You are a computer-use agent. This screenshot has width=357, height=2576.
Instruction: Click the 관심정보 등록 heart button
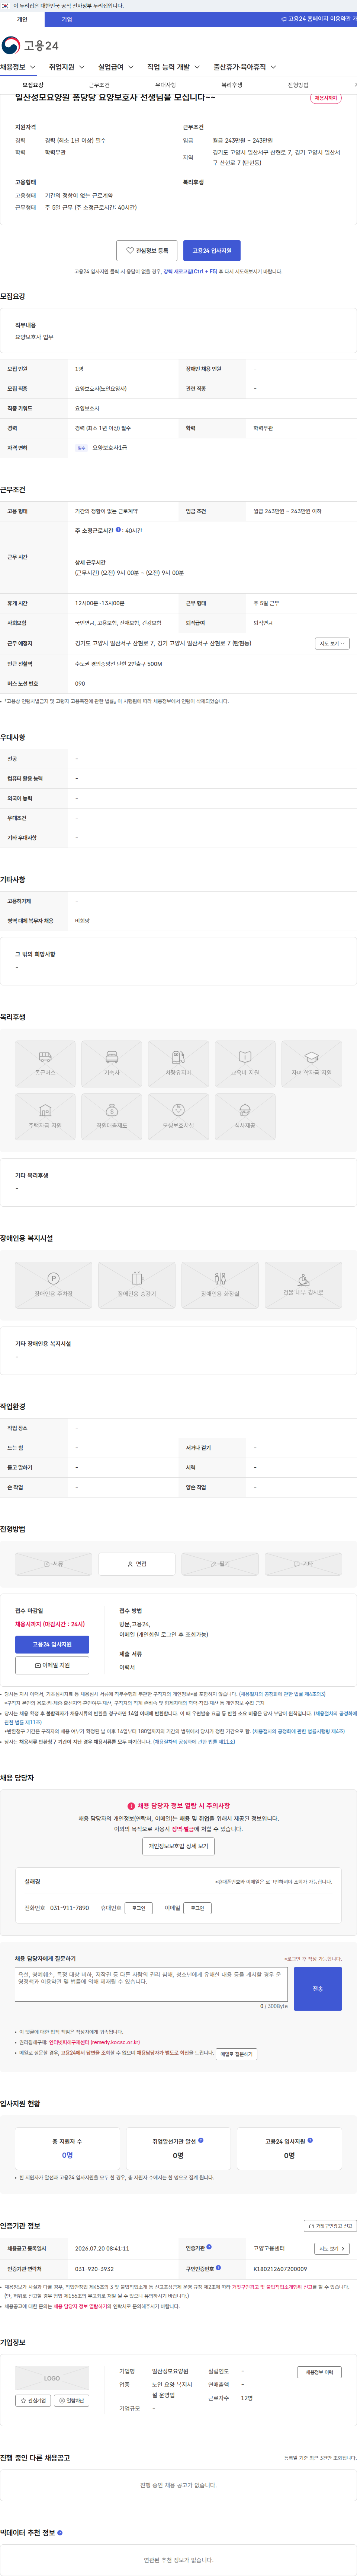click(x=147, y=251)
